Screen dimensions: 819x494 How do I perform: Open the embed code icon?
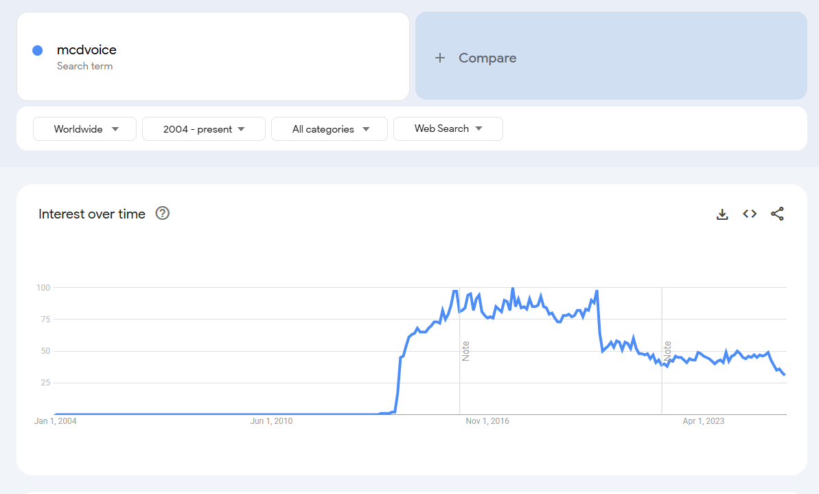click(750, 214)
